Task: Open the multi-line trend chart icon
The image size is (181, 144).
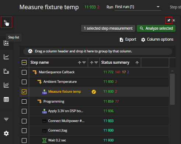Action: (6, 85)
